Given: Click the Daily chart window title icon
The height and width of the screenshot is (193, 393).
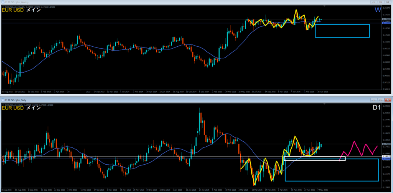Looking at the screenshot, I should click(x=3, y=100).
